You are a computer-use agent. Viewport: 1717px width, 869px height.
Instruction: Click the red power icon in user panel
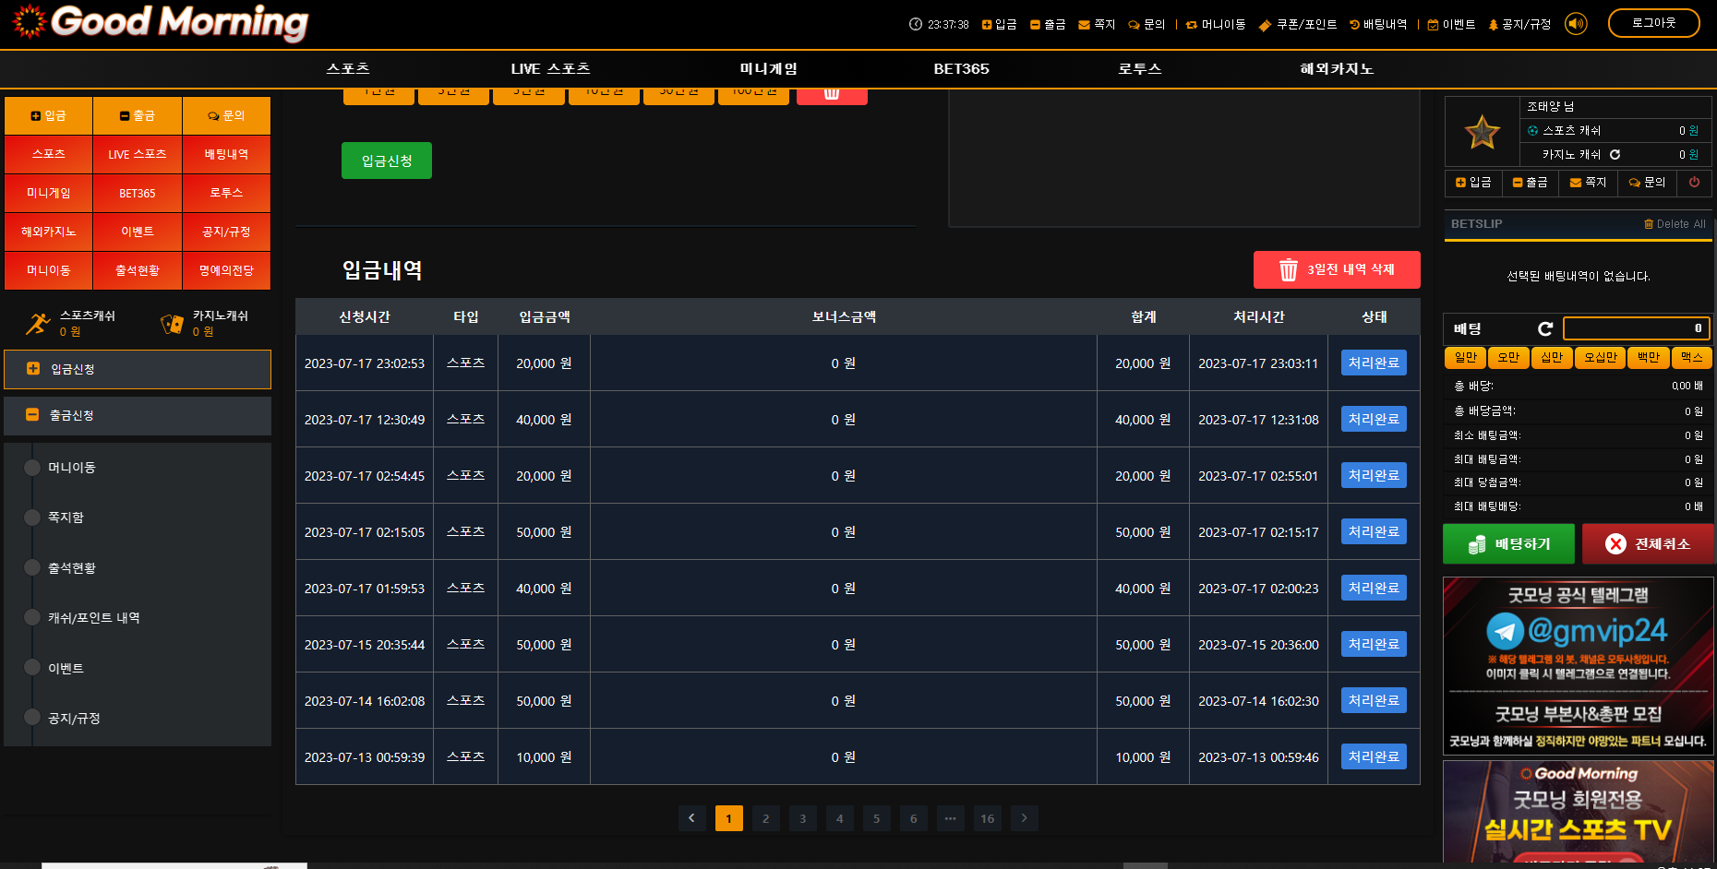(1694, 183)
